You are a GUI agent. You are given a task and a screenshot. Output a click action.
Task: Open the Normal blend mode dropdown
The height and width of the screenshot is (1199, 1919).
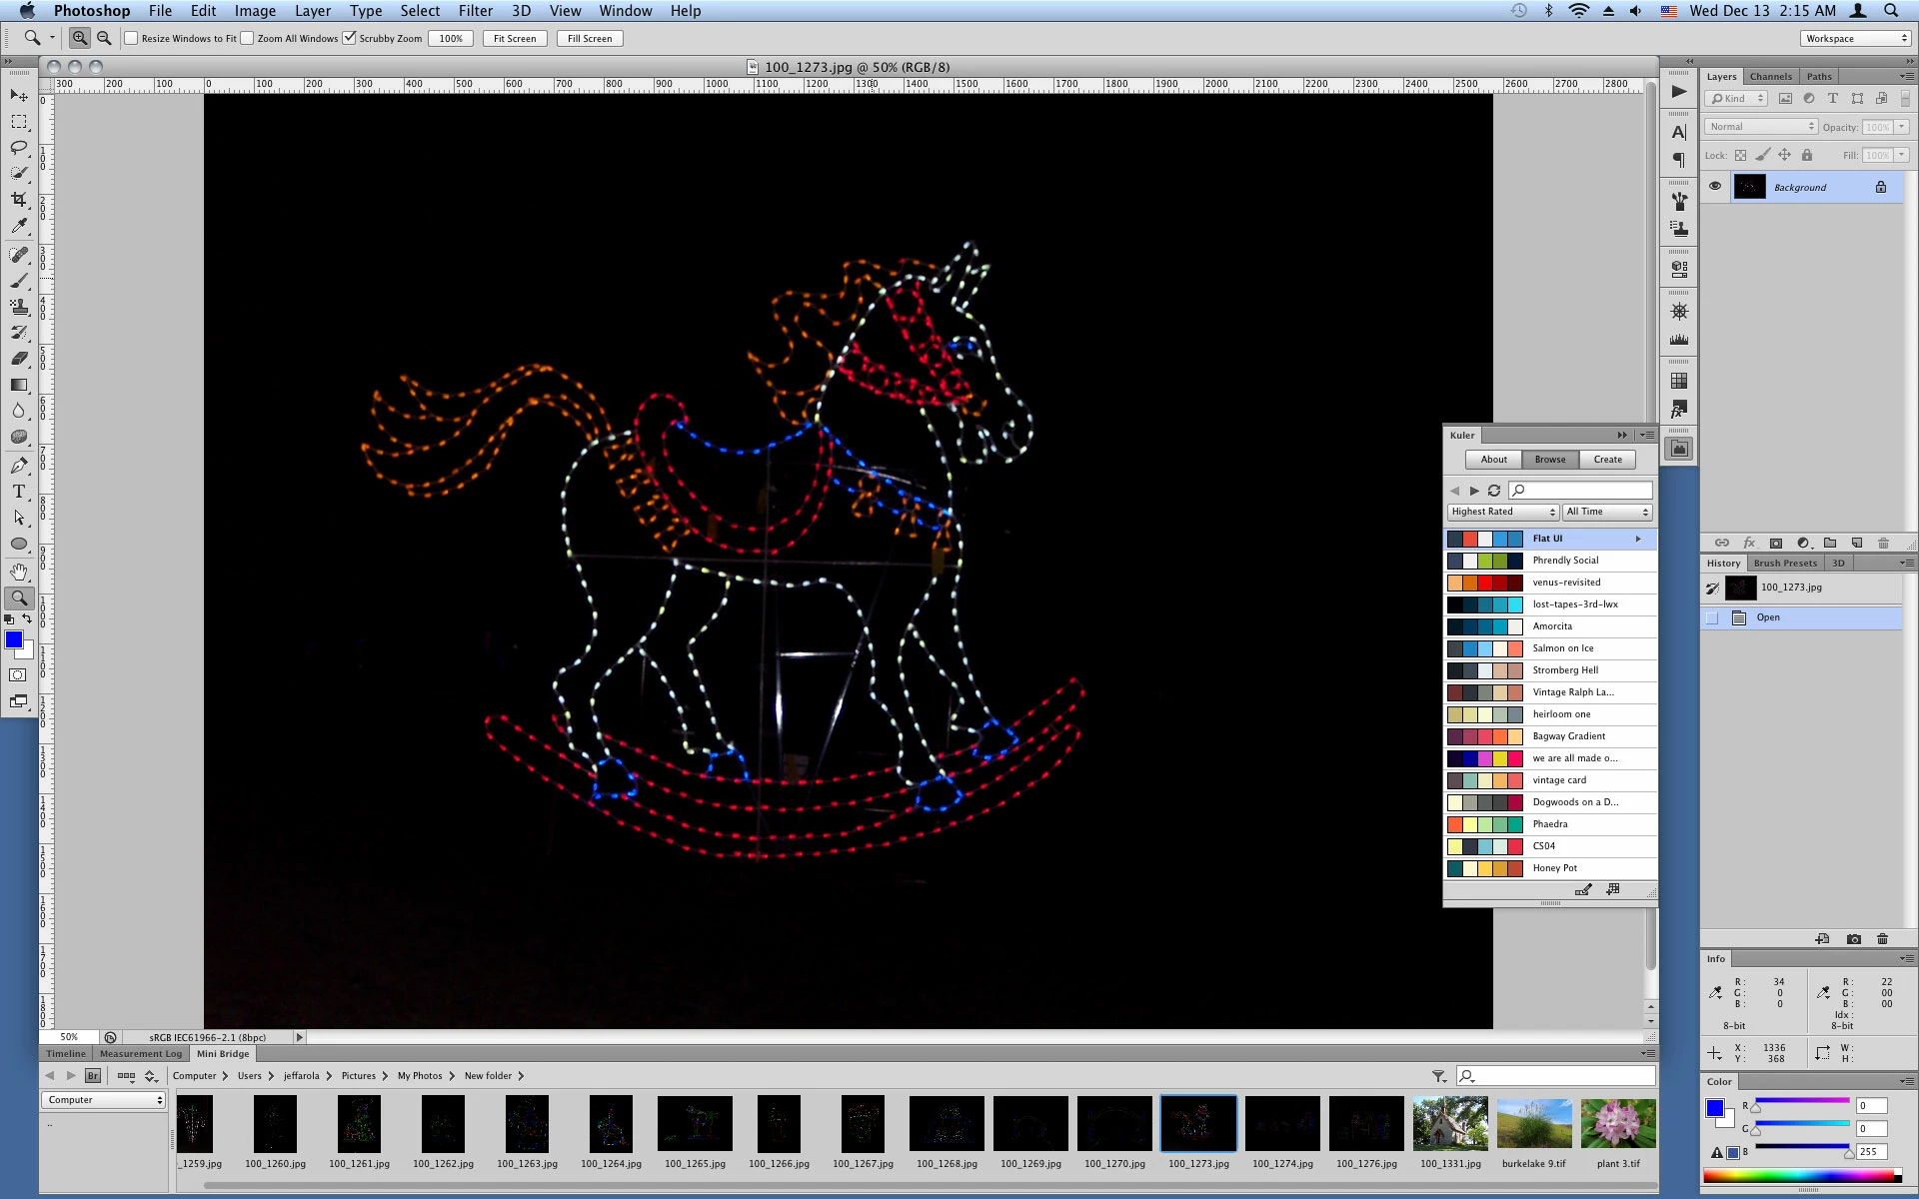pos(1761,127)
